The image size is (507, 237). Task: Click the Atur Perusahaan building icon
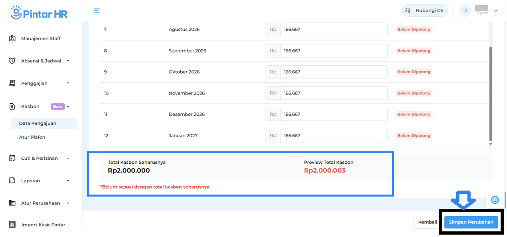pyautogui.click(x=12, y=203)
